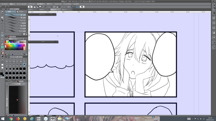Collapse the Layer floating palette

tap(55, 42)
